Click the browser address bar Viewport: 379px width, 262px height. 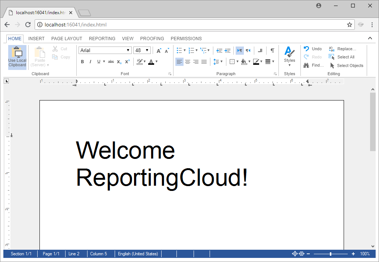[195, 25]
